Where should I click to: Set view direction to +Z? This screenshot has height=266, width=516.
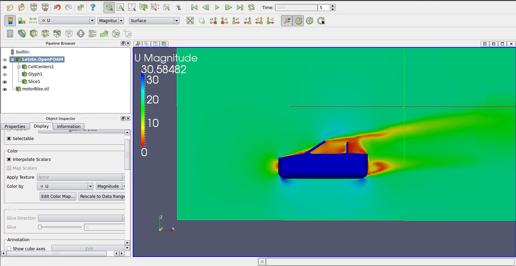pos(259,21)
